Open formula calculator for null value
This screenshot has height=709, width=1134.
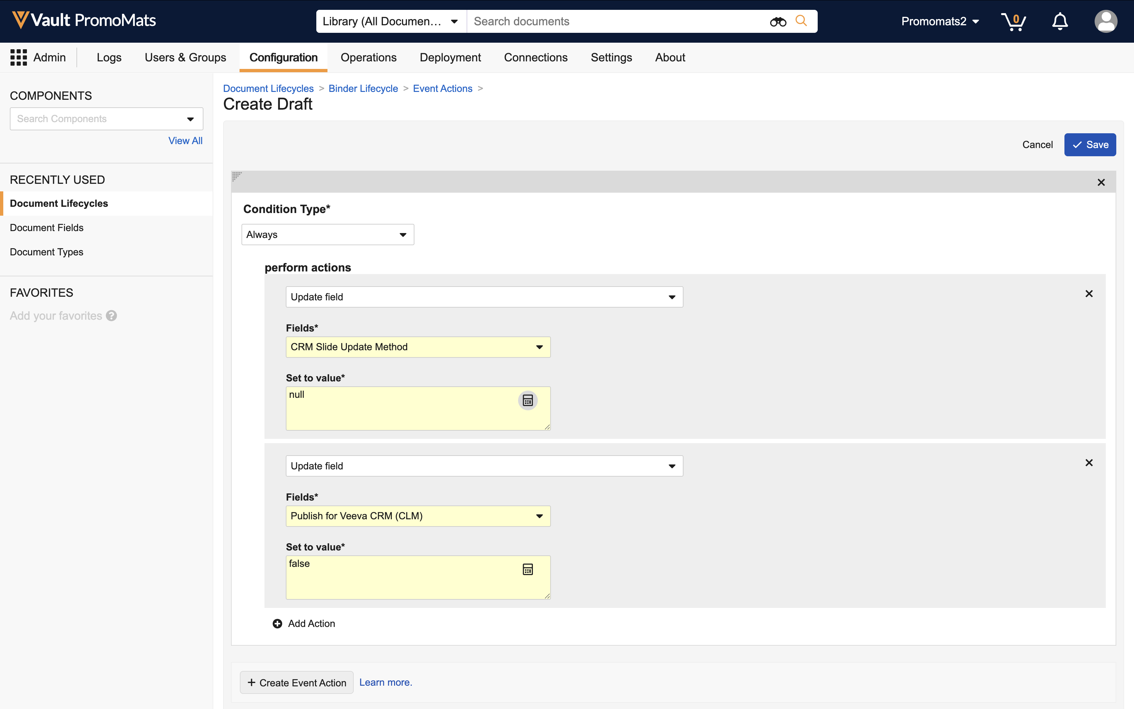click(528, 400)
